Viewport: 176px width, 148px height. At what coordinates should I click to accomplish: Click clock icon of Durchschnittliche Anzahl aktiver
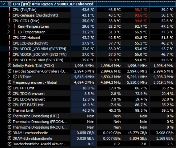tap(9, 144)
